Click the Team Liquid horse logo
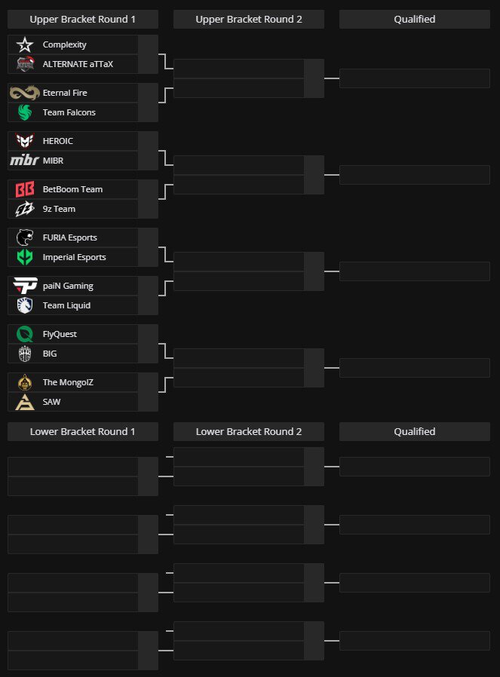The height and width of the screenshot is (677, 500). click(25, 305)
